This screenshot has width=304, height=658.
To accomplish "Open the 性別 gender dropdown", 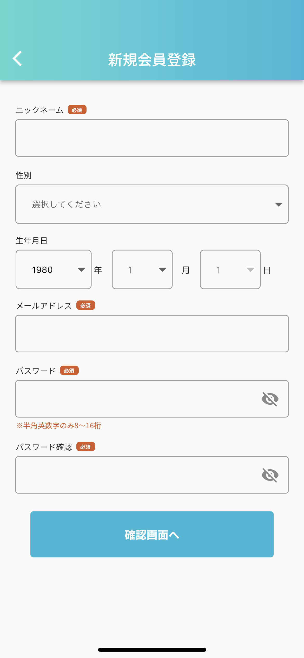I will pos(152,204).
